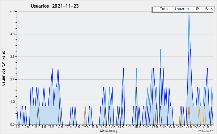Click the "Usuarios" legend entry
The height and width of the screenshot is (134, 217).
tap(182, 9)
